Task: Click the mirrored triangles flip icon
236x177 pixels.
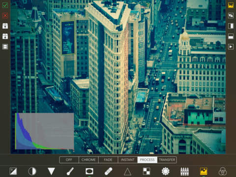Action: click(231, 16)
